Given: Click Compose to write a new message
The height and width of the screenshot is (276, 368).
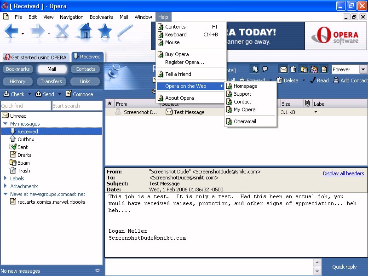Looking at the screenshot, I should [79, 94].
